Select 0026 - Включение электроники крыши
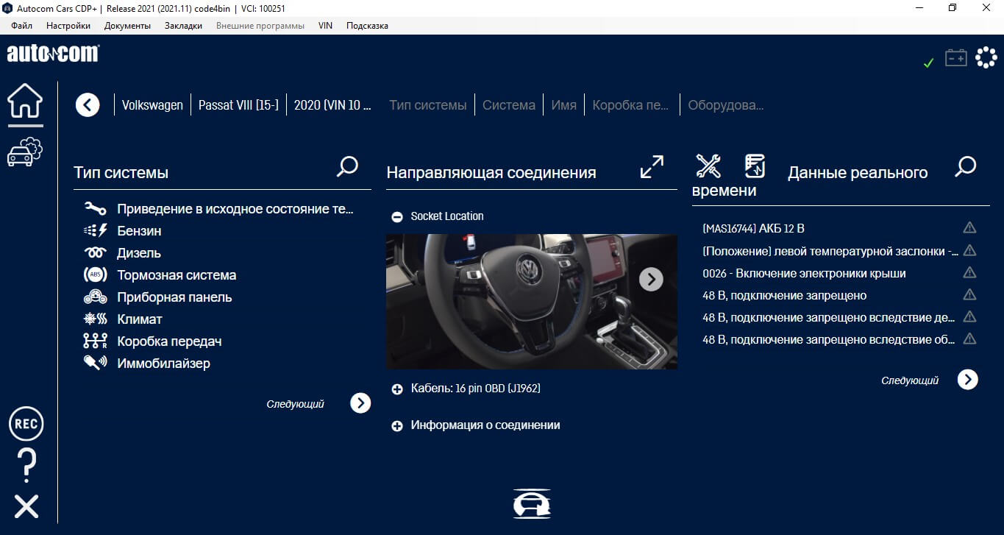 (804, 273)
